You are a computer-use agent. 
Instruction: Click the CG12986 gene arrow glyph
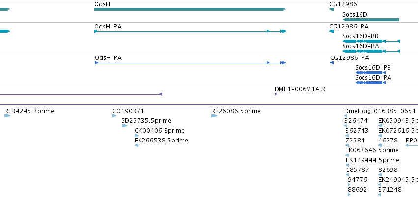click(x=332, y=9)
